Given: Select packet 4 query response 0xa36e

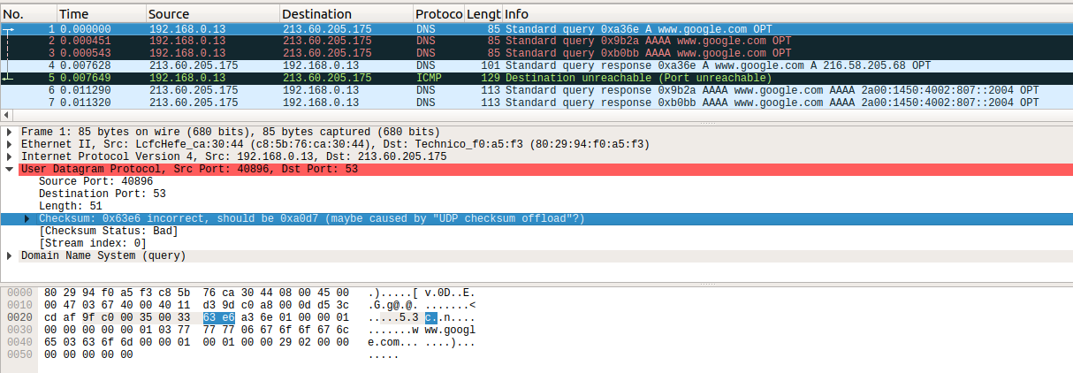Looking at the screenshot, I should [x=536, y=65].
